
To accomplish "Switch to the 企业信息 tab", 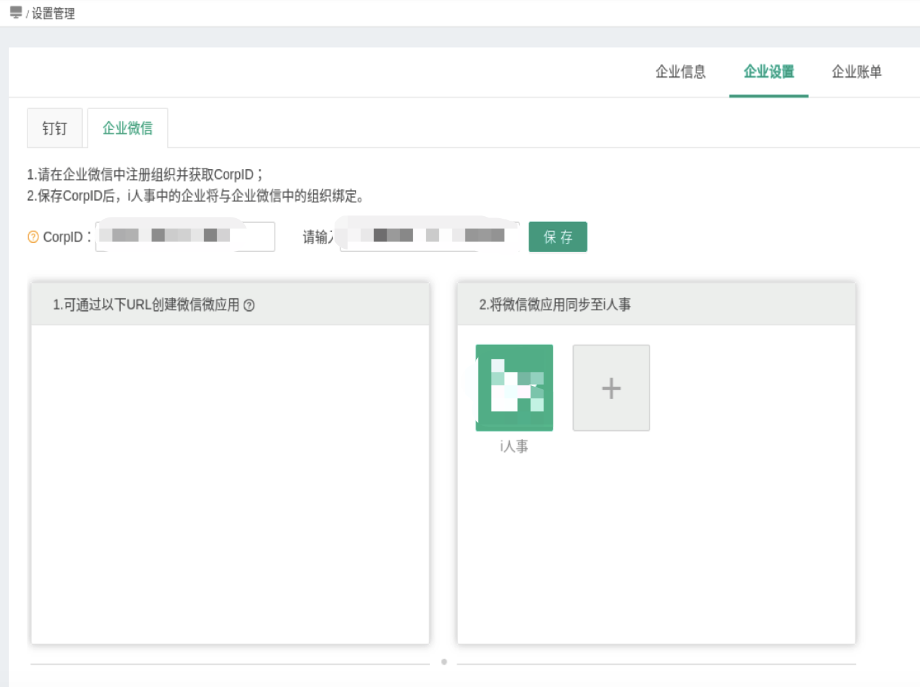I will pyautogui.click(x=680, y=72).
